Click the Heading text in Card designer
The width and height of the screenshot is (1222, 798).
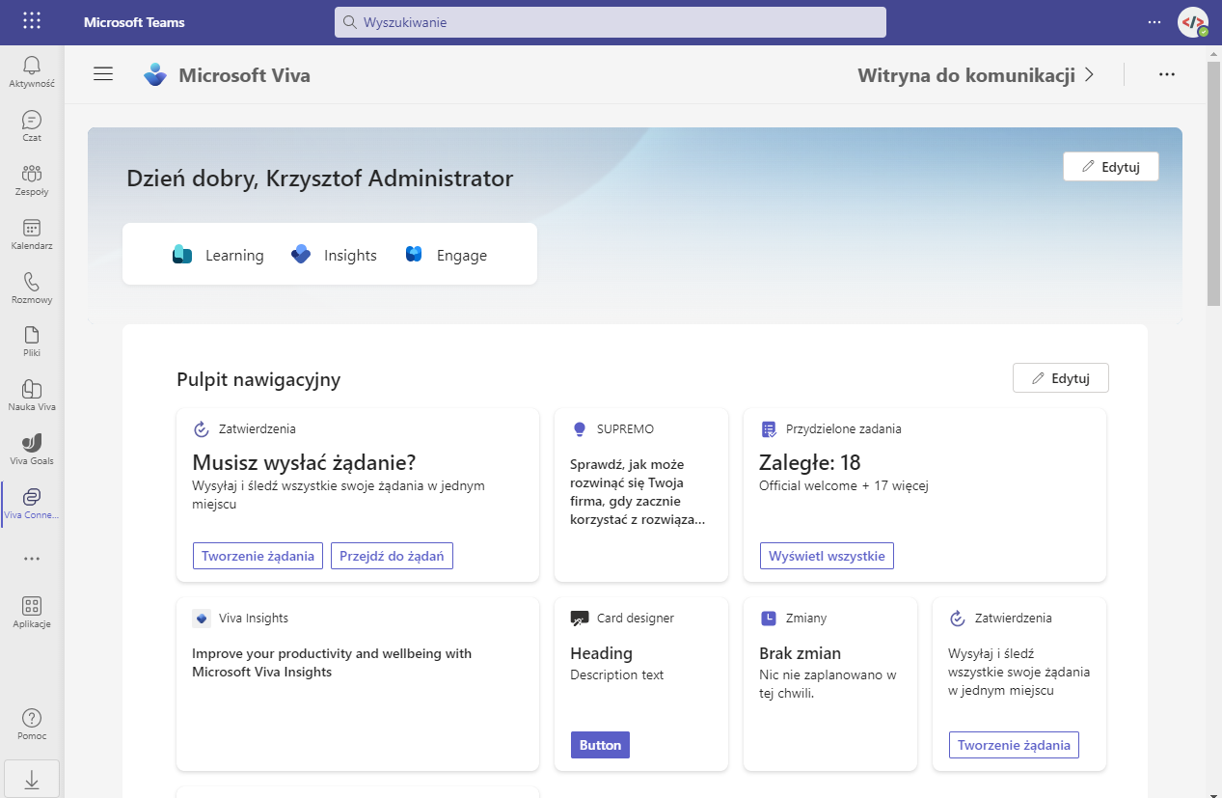pos(601,653)
